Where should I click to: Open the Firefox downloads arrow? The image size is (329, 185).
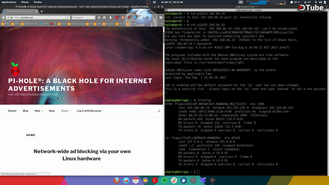coord(111,17)
